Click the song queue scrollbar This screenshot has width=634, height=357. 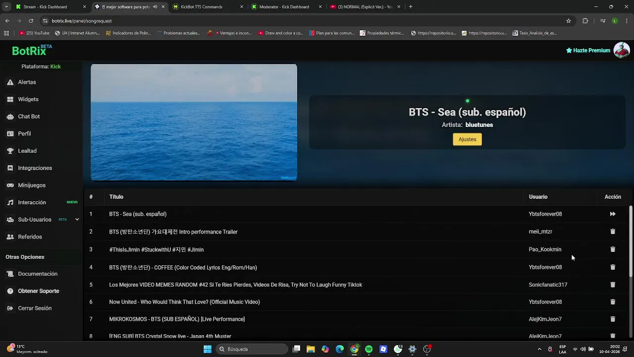pos(631,241)
